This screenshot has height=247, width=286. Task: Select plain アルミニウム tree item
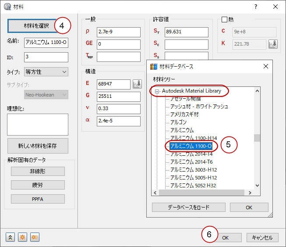pyautogui.click(x=182, y=130)
